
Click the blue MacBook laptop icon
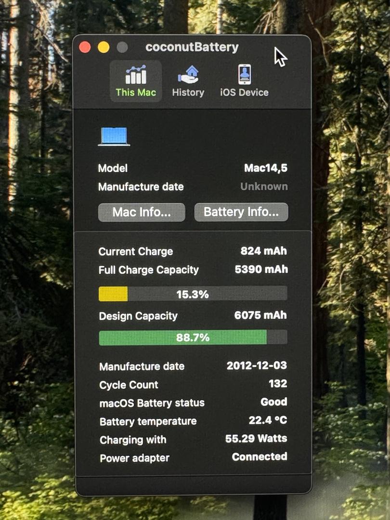114,136
